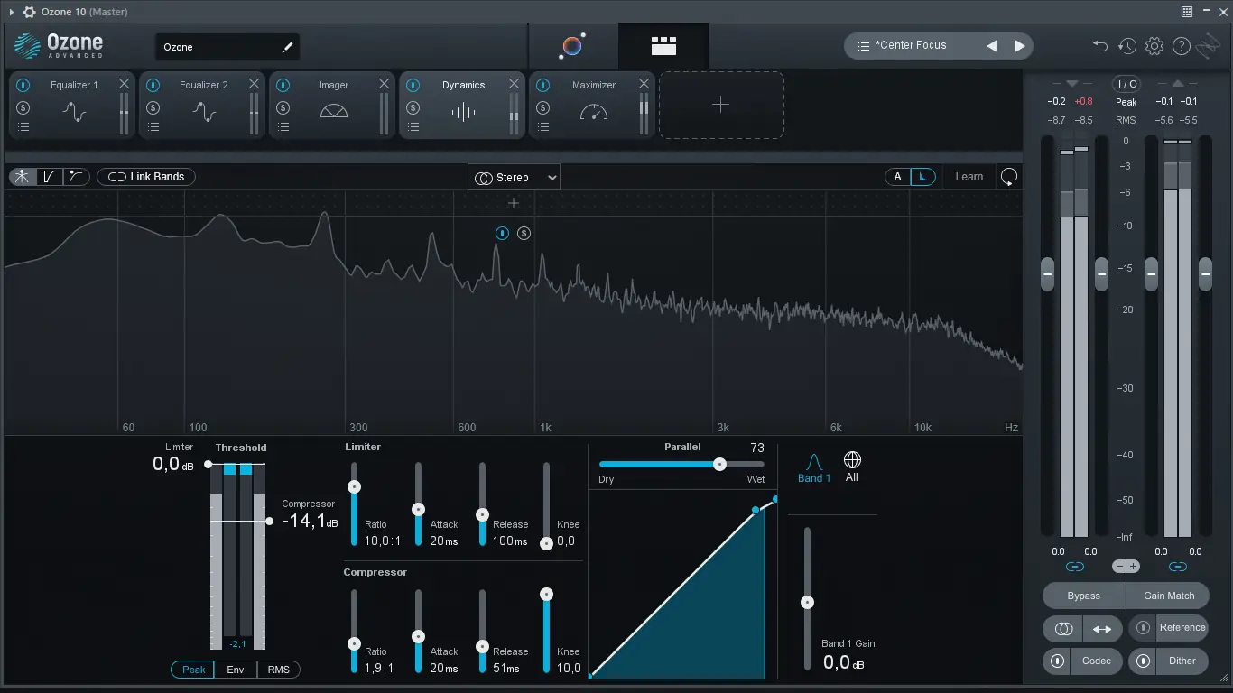Power off the Maximizer module

(x=542, y=84)
